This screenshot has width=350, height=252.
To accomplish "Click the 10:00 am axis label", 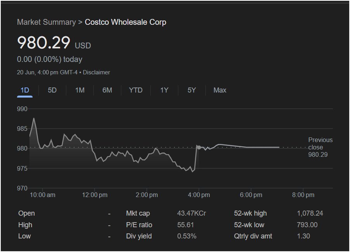I will pos(42,195).
